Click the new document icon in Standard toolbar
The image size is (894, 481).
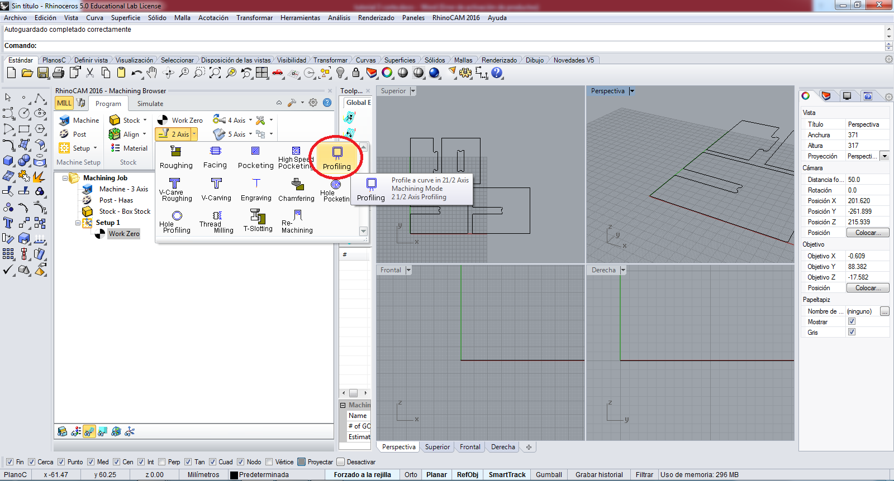11,73
